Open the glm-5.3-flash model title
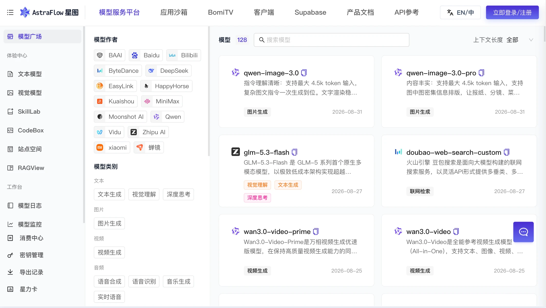 266,152
